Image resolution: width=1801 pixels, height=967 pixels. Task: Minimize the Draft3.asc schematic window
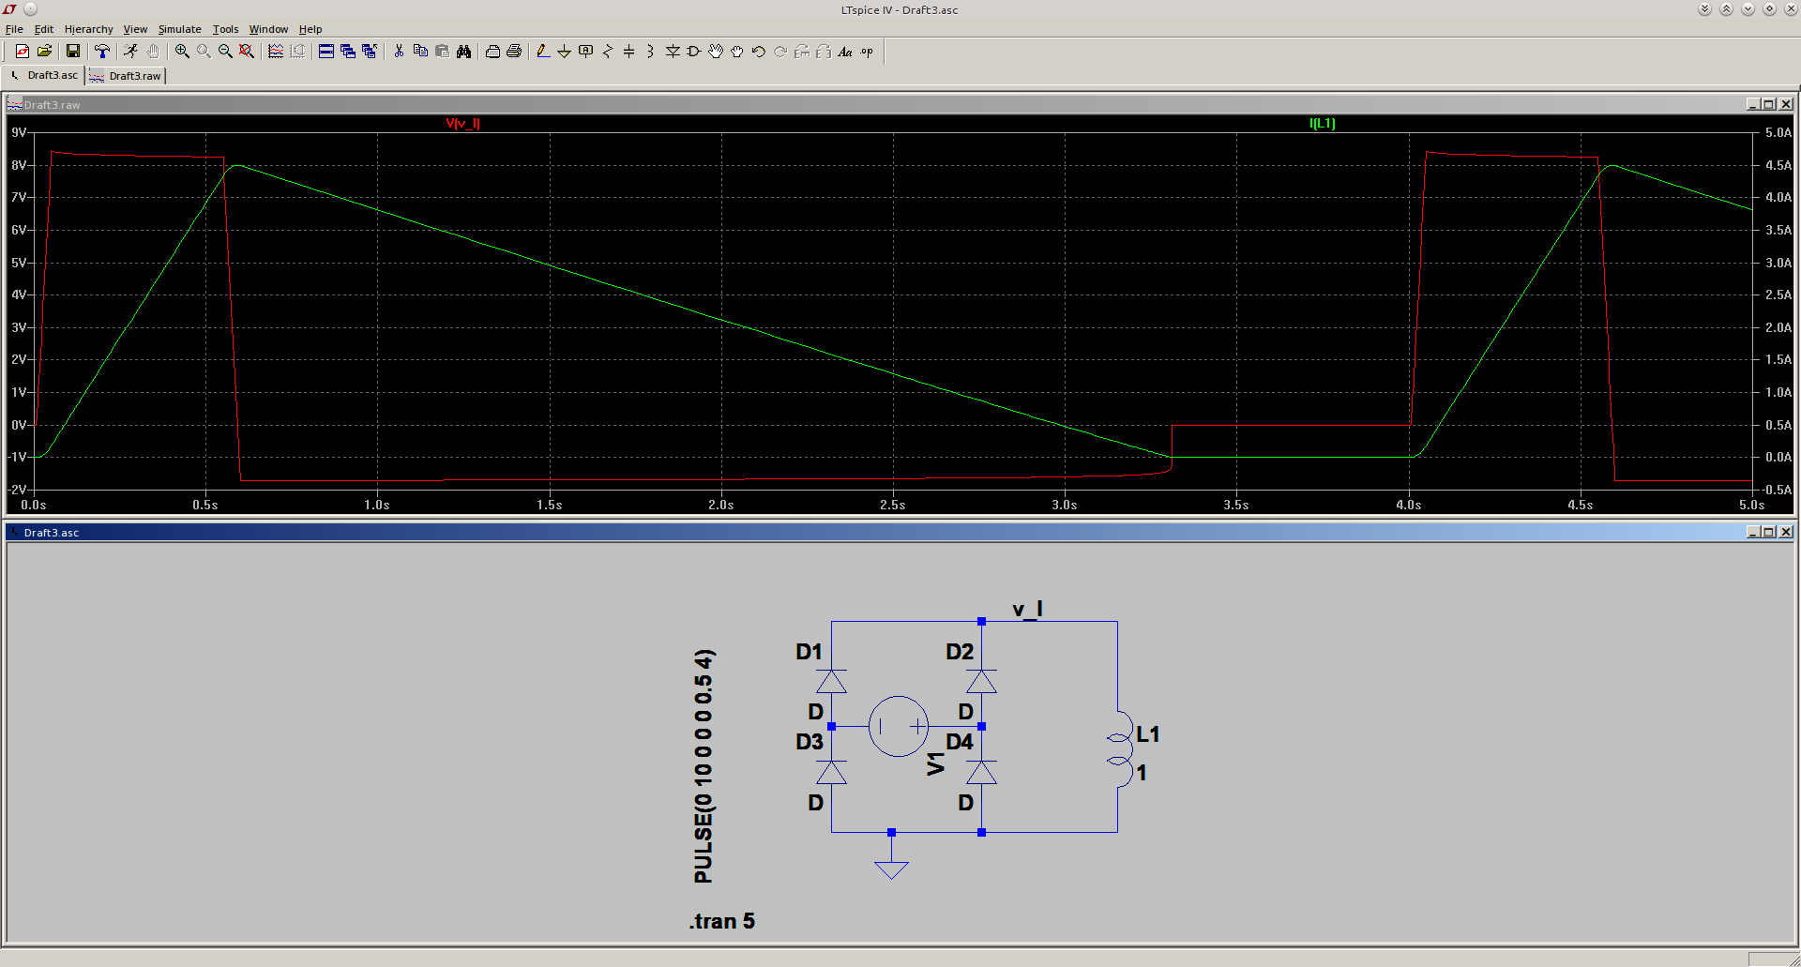(1753, 532)
